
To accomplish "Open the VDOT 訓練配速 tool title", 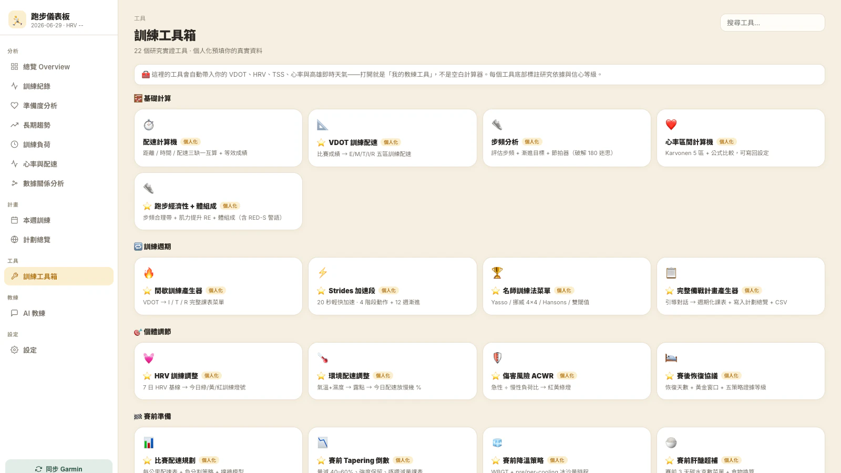I will [353, 142].
